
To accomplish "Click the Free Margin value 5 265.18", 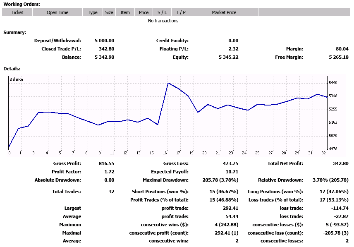I will coord(338,57).
